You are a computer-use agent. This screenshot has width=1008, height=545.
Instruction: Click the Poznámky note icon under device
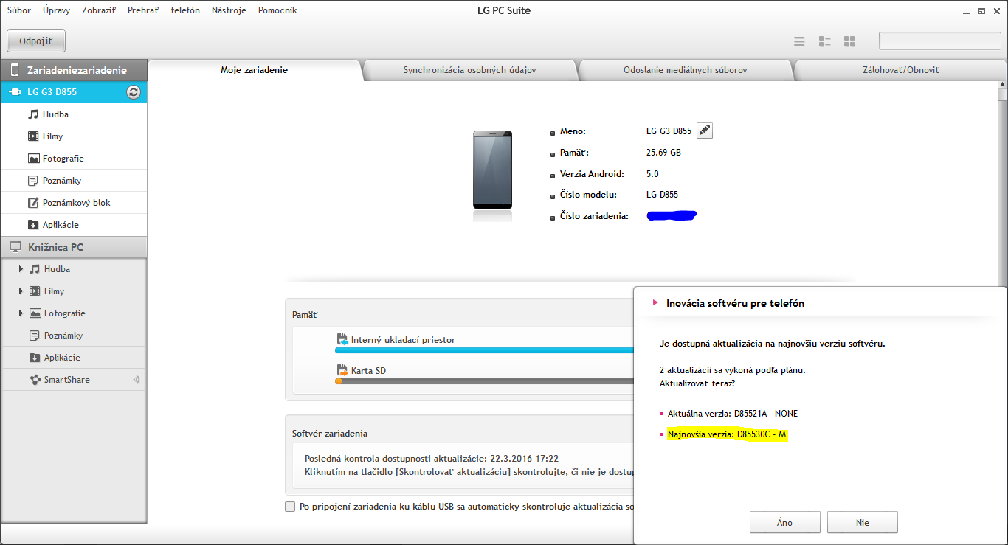33,181
